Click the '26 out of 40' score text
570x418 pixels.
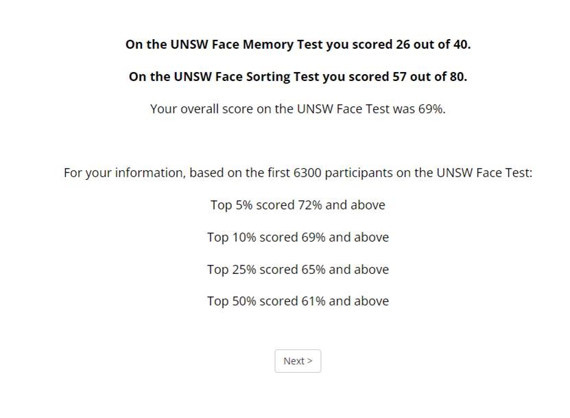(x=433, y=45)
